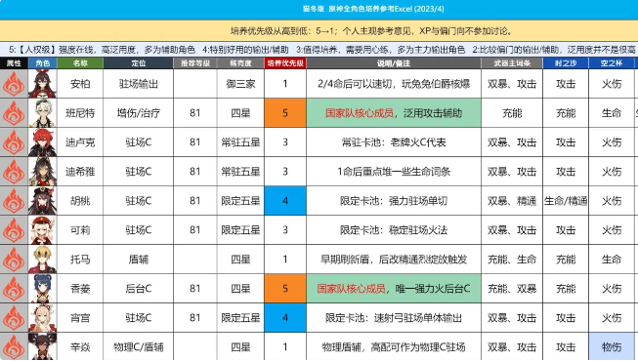638x361 pixels.
Task: Click the 物理C/盾辅 role cell
Action: [139, 346]
